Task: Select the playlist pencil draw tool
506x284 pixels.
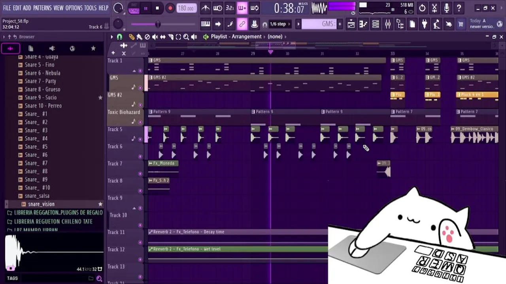Action: [132, 37]
